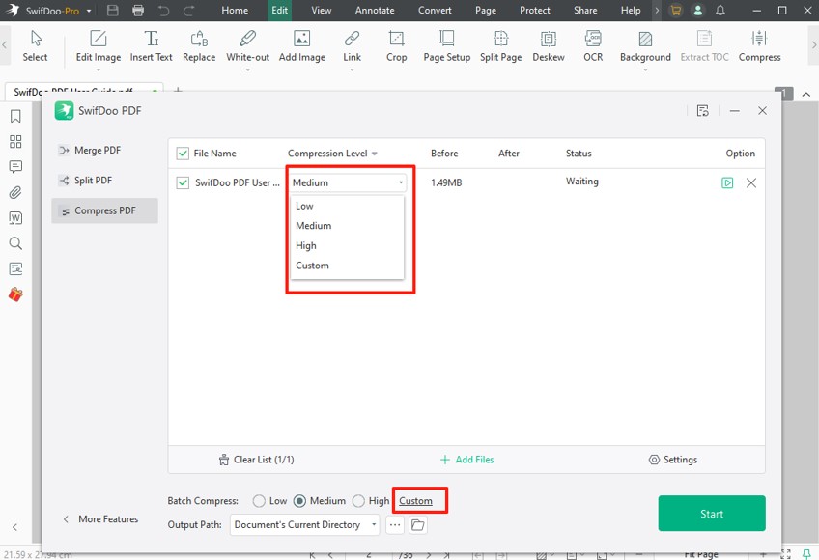Go back to More Features
Screen dimensions: 819x560
[100, 519]
